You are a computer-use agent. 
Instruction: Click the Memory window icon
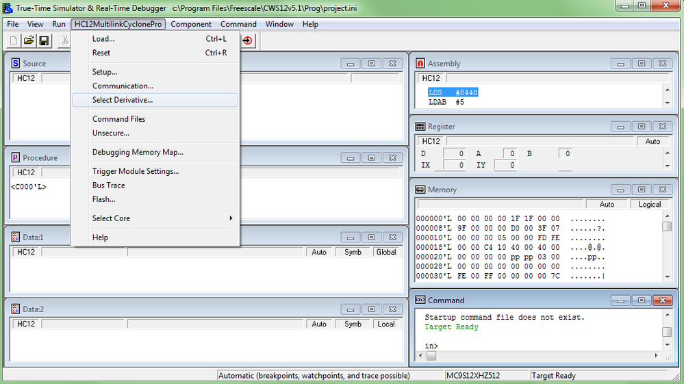tap(420, 189)
